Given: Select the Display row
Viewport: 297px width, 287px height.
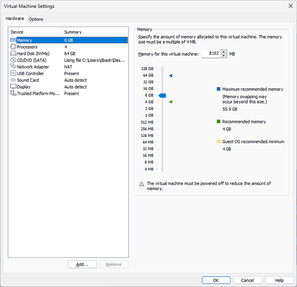Looking at the screenshot, I should pos(69,87).
